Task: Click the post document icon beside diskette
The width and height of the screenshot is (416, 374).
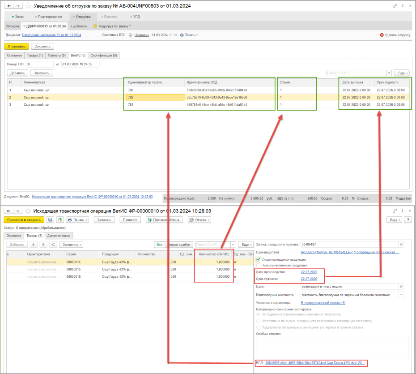Action: [60, 219]
